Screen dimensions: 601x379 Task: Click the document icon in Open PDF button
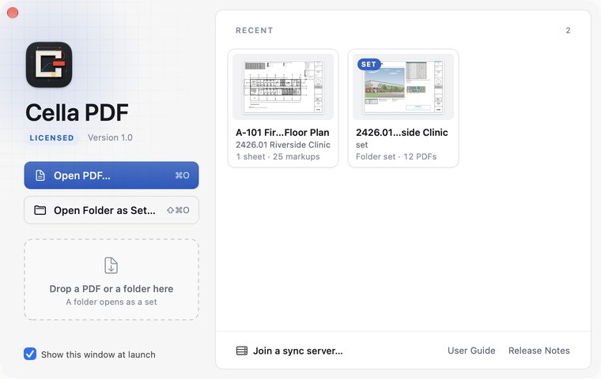[40, 175]
